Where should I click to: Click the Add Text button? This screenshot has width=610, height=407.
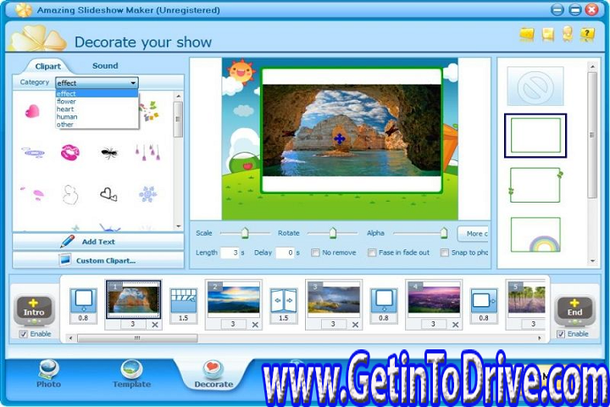[98, 242]
